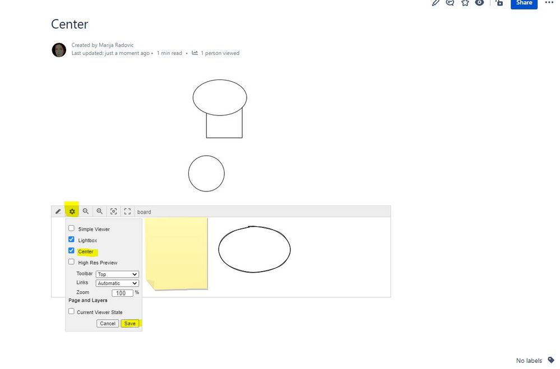Star this page as favorite
560x369 pixels.
[465, 3]
